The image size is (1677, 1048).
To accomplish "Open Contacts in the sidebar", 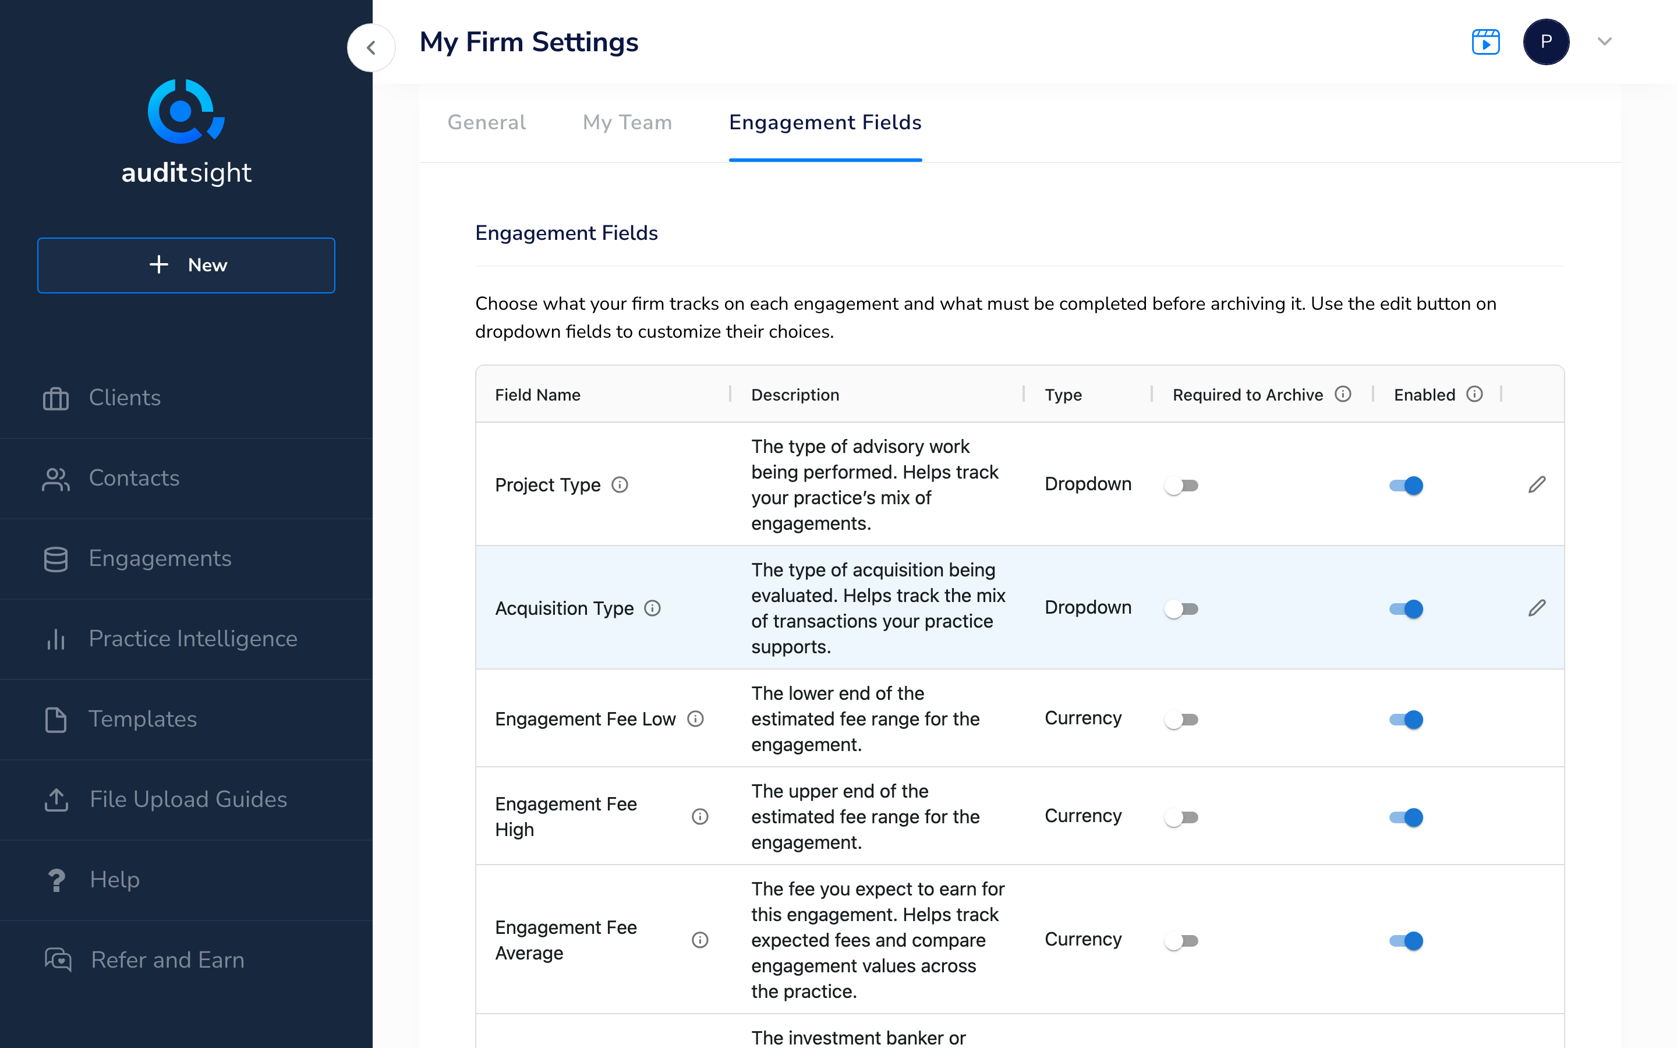I will pyautogui.click(x=186, y=478).
